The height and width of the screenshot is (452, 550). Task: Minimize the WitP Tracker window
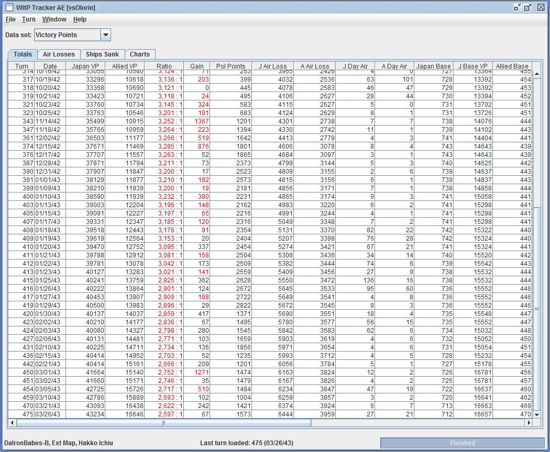pyautogui.click(x=518, y=7)
